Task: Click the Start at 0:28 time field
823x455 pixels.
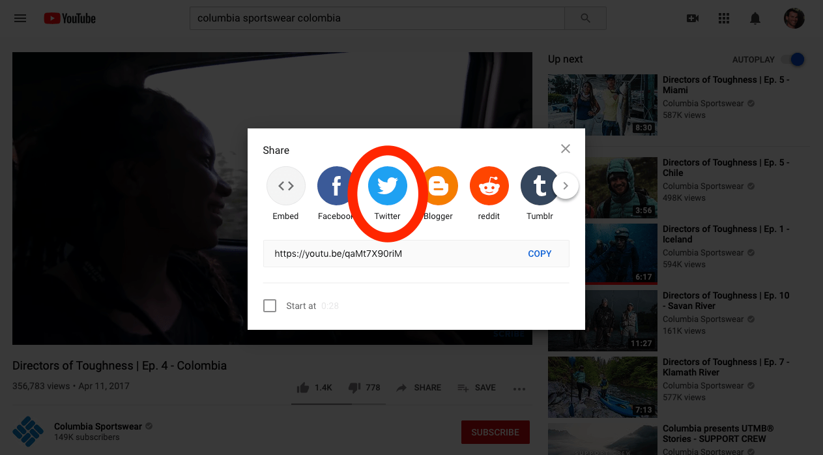Action: pyautogui.click(x=330, y=306)
